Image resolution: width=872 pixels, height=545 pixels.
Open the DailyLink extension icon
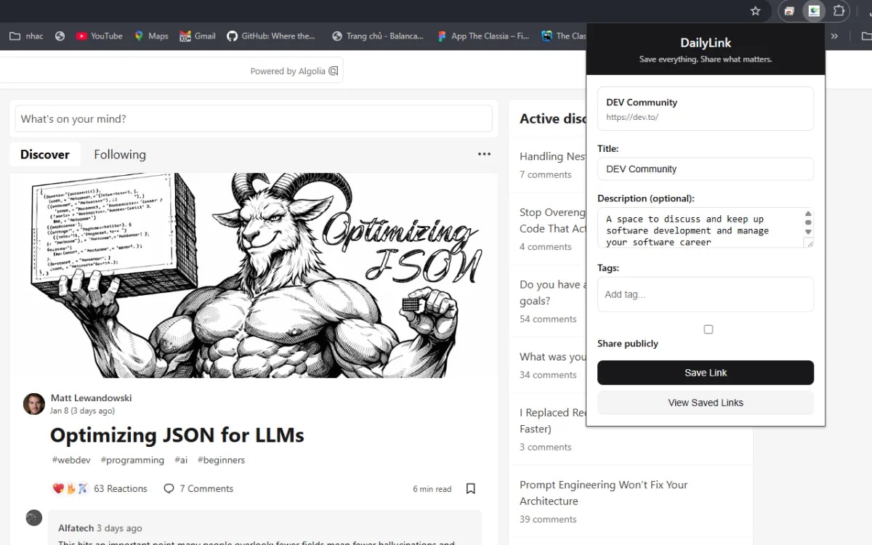coord(814,11)
